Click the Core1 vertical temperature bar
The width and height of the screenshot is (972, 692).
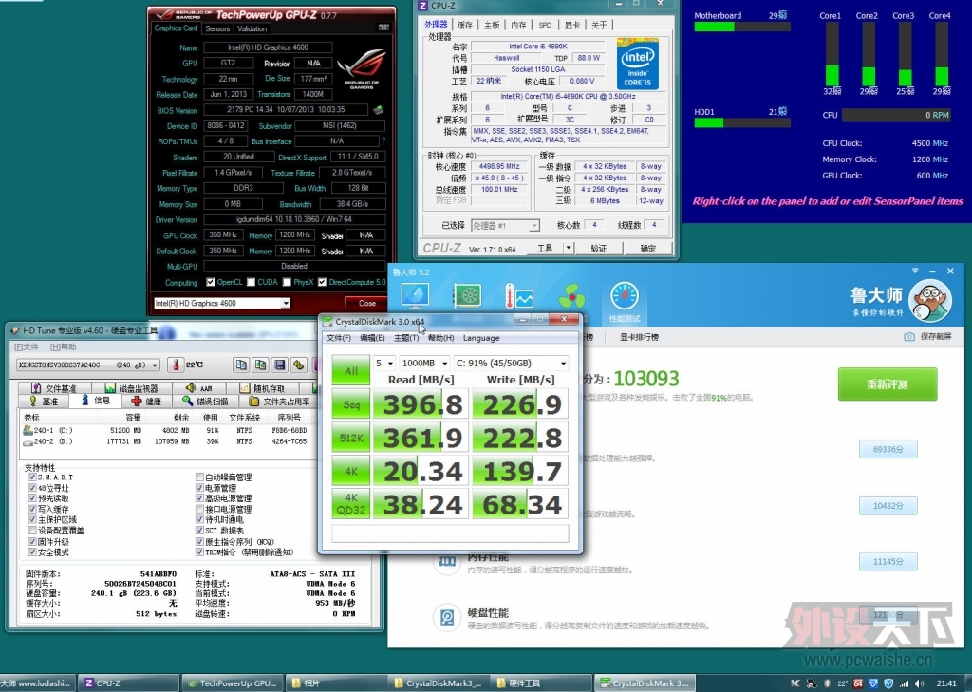click(832, 54)
